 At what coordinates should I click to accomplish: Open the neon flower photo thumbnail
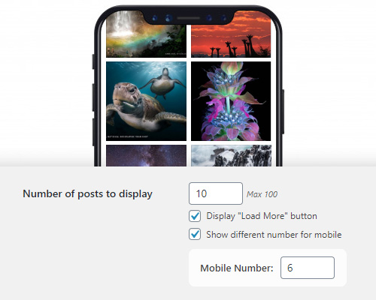pyautogui.click(x=231, y=101)
